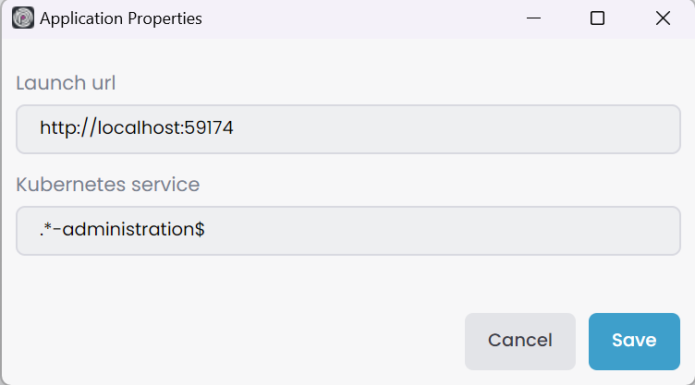The width and height of the screenshot is (695, 385).
Task: Click the "Launch url" label
Action: 66,83
